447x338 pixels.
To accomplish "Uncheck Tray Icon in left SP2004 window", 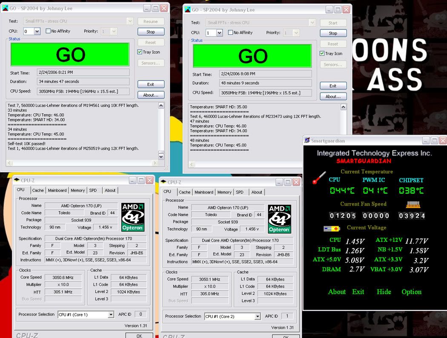I will click(x=140, y=52).
